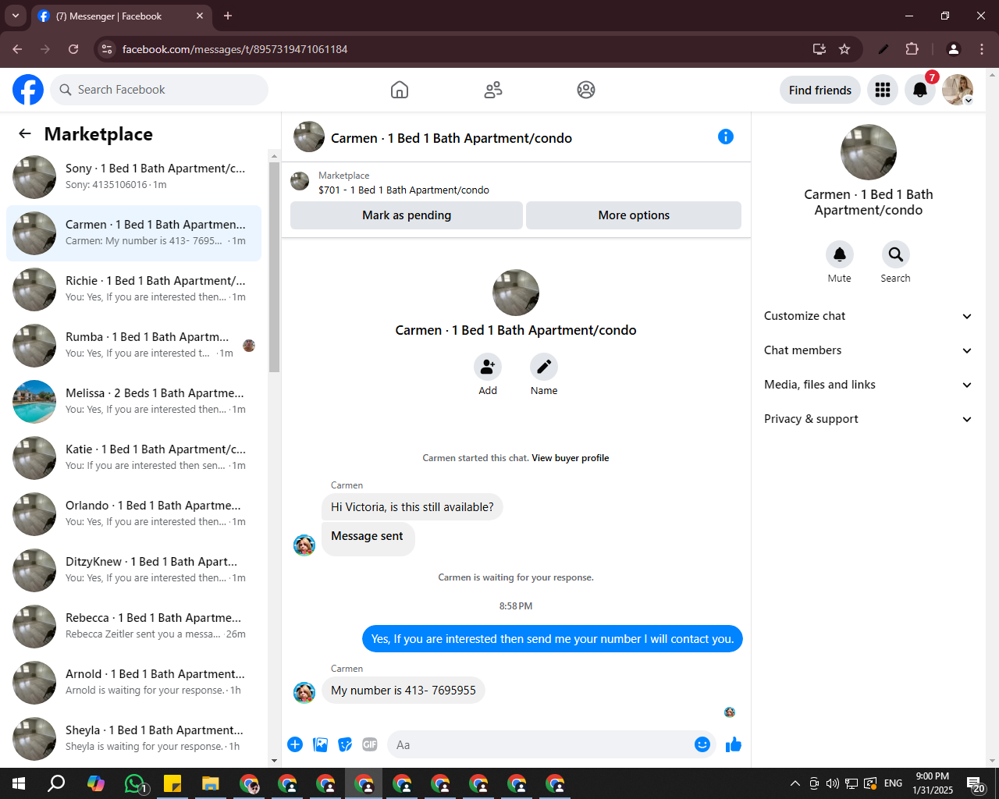Show hidden system tray icons

tap(795, 783)
